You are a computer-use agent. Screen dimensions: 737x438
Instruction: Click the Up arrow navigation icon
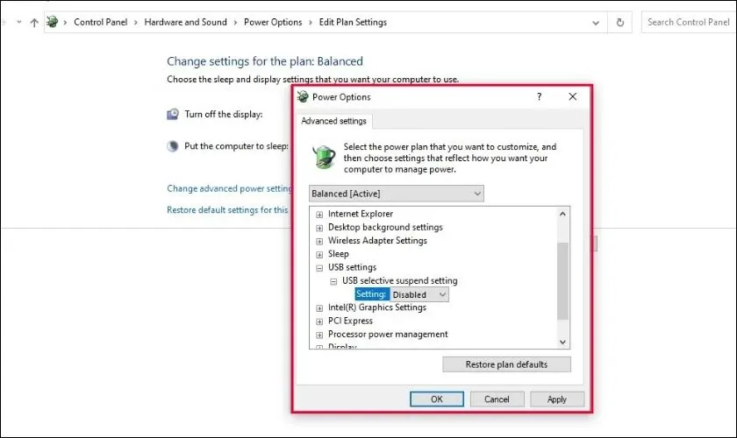click(34, 23)
